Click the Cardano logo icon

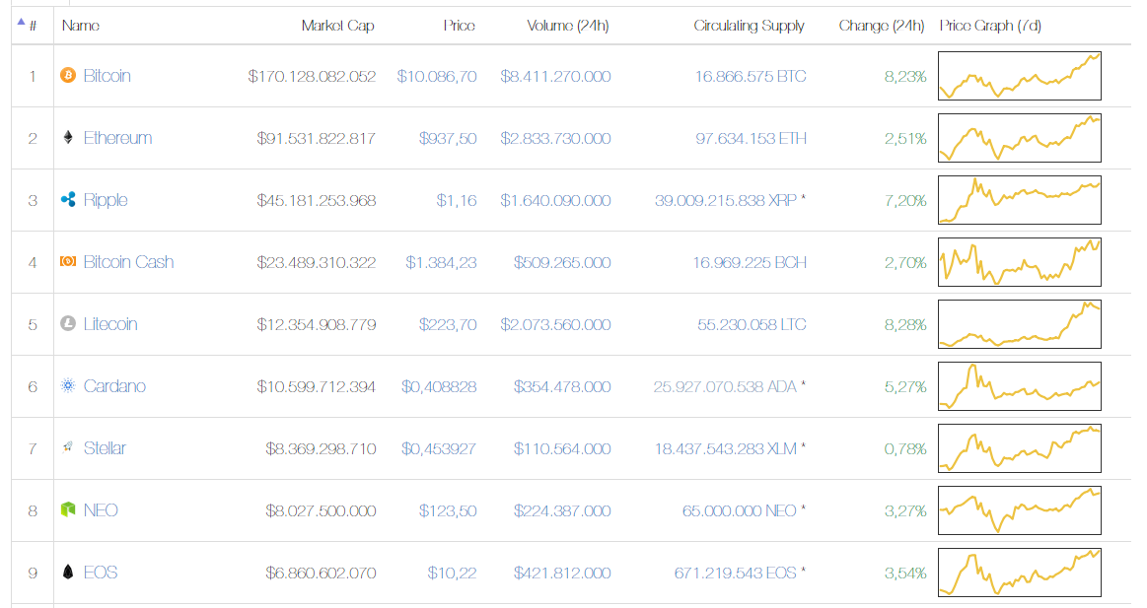[x=68, y=386]
